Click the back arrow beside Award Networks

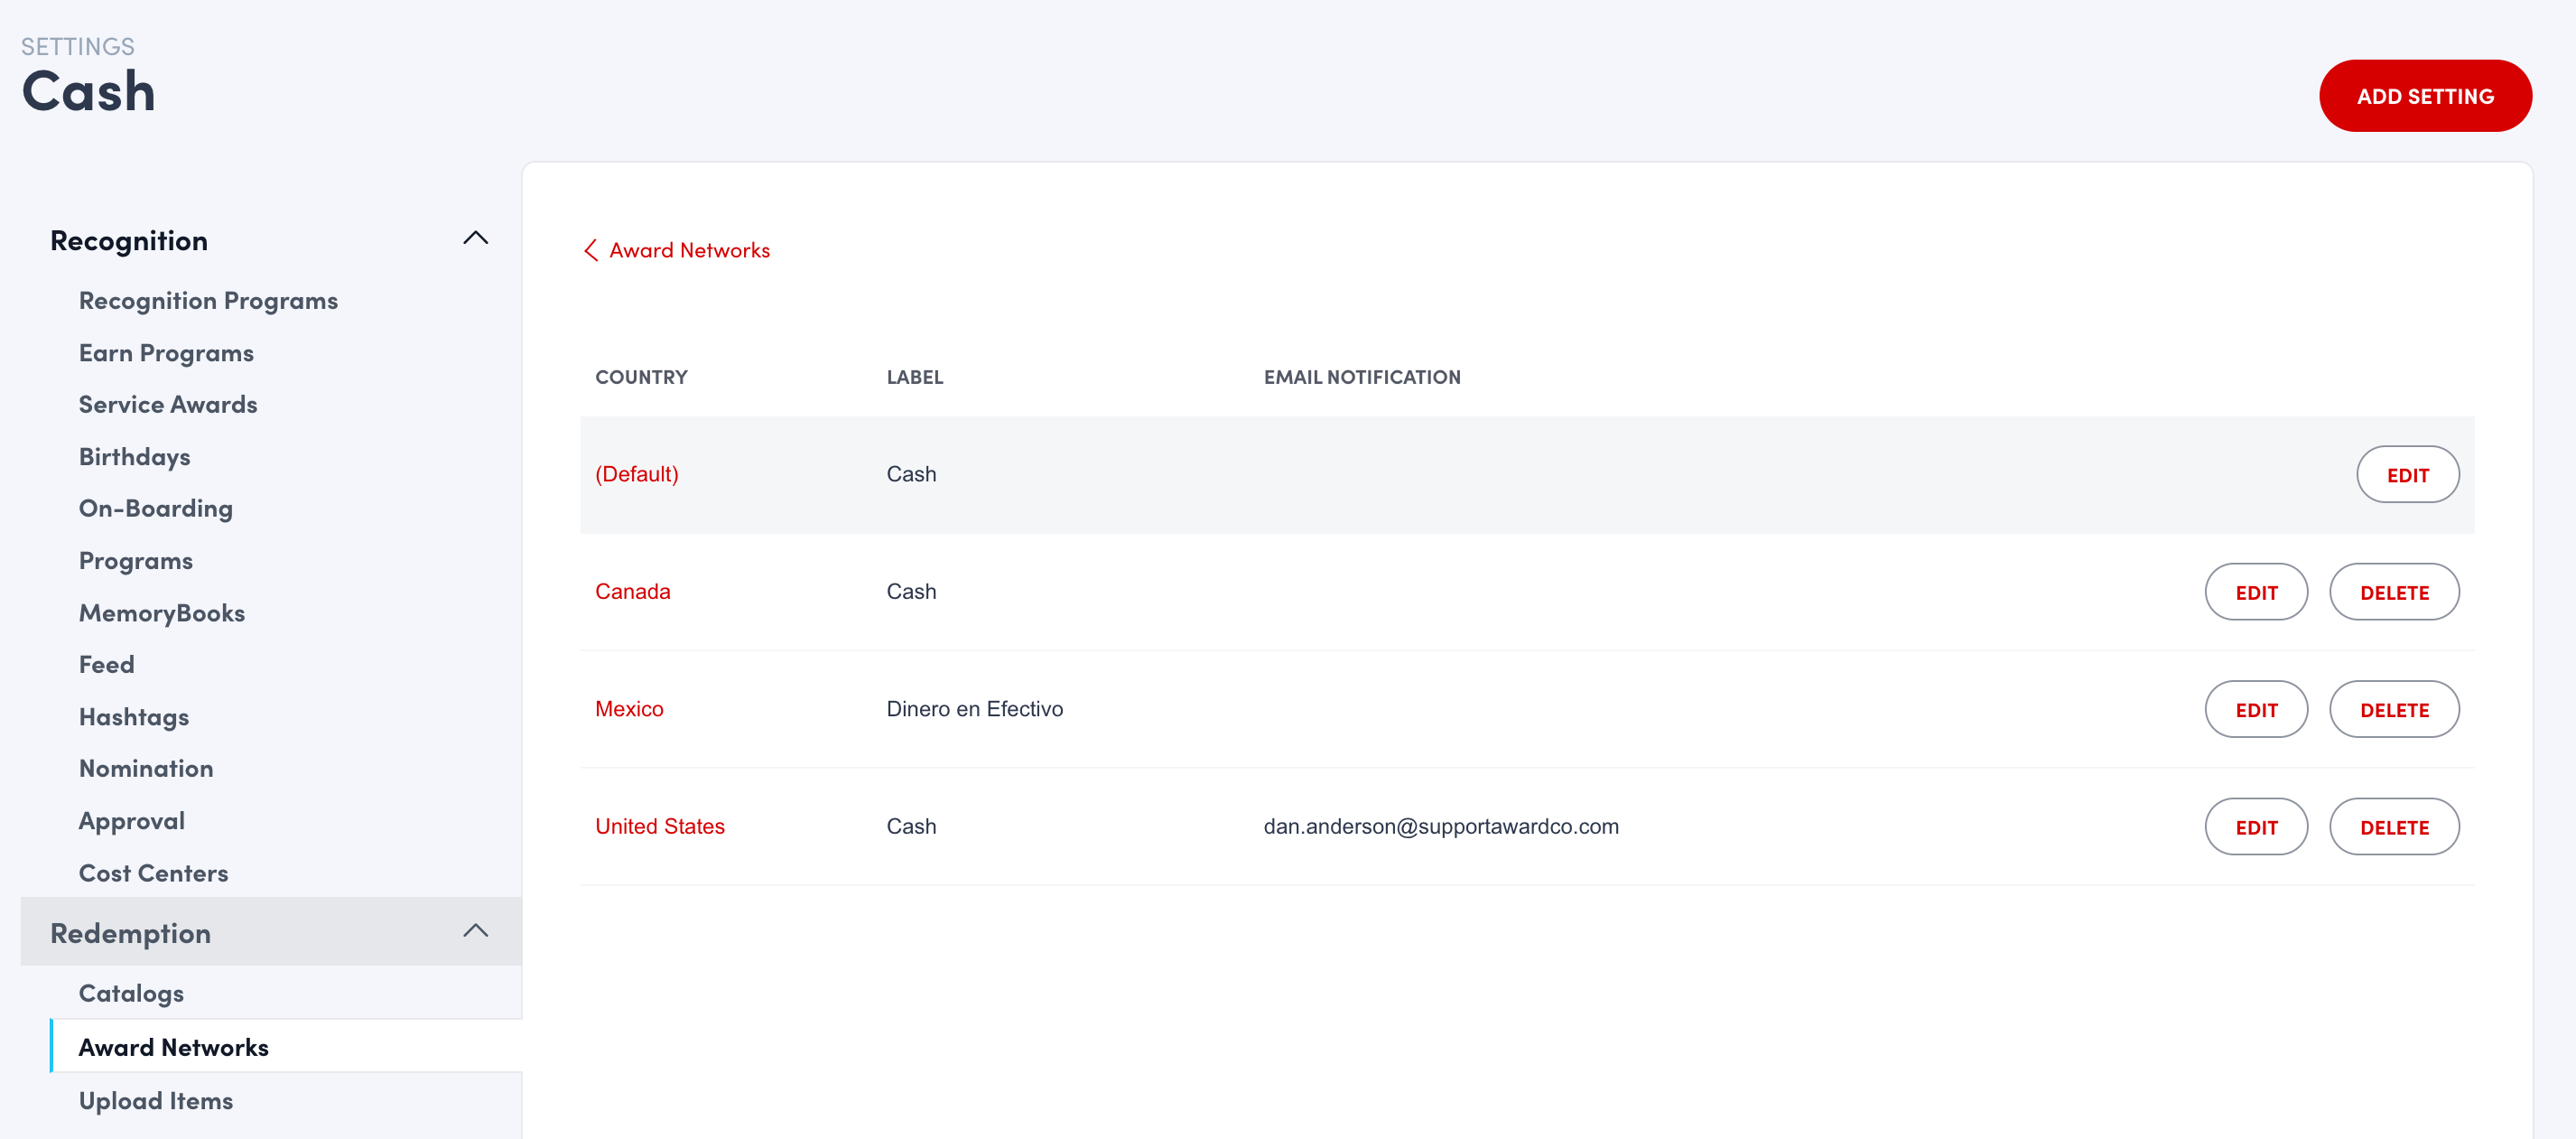(x=591, y=250)
